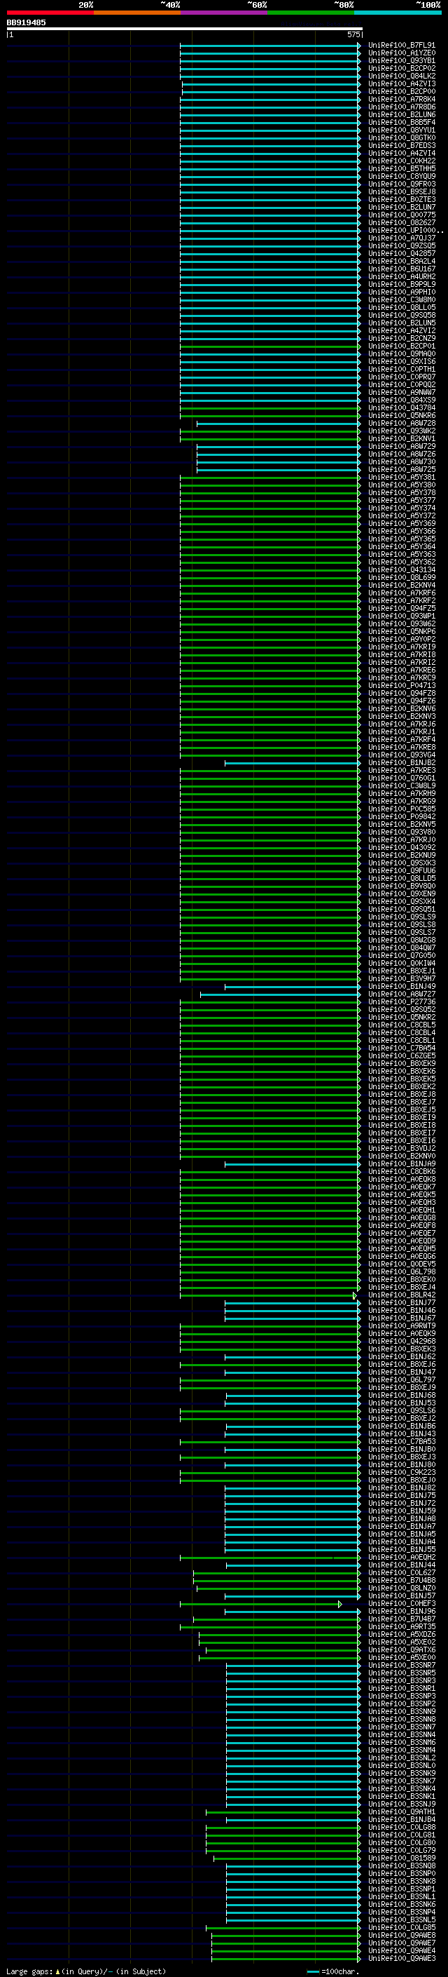The image size is (448, 1977).
Task: Open hit UniRef100_Q93YB1
Action: tap(401, 60)
